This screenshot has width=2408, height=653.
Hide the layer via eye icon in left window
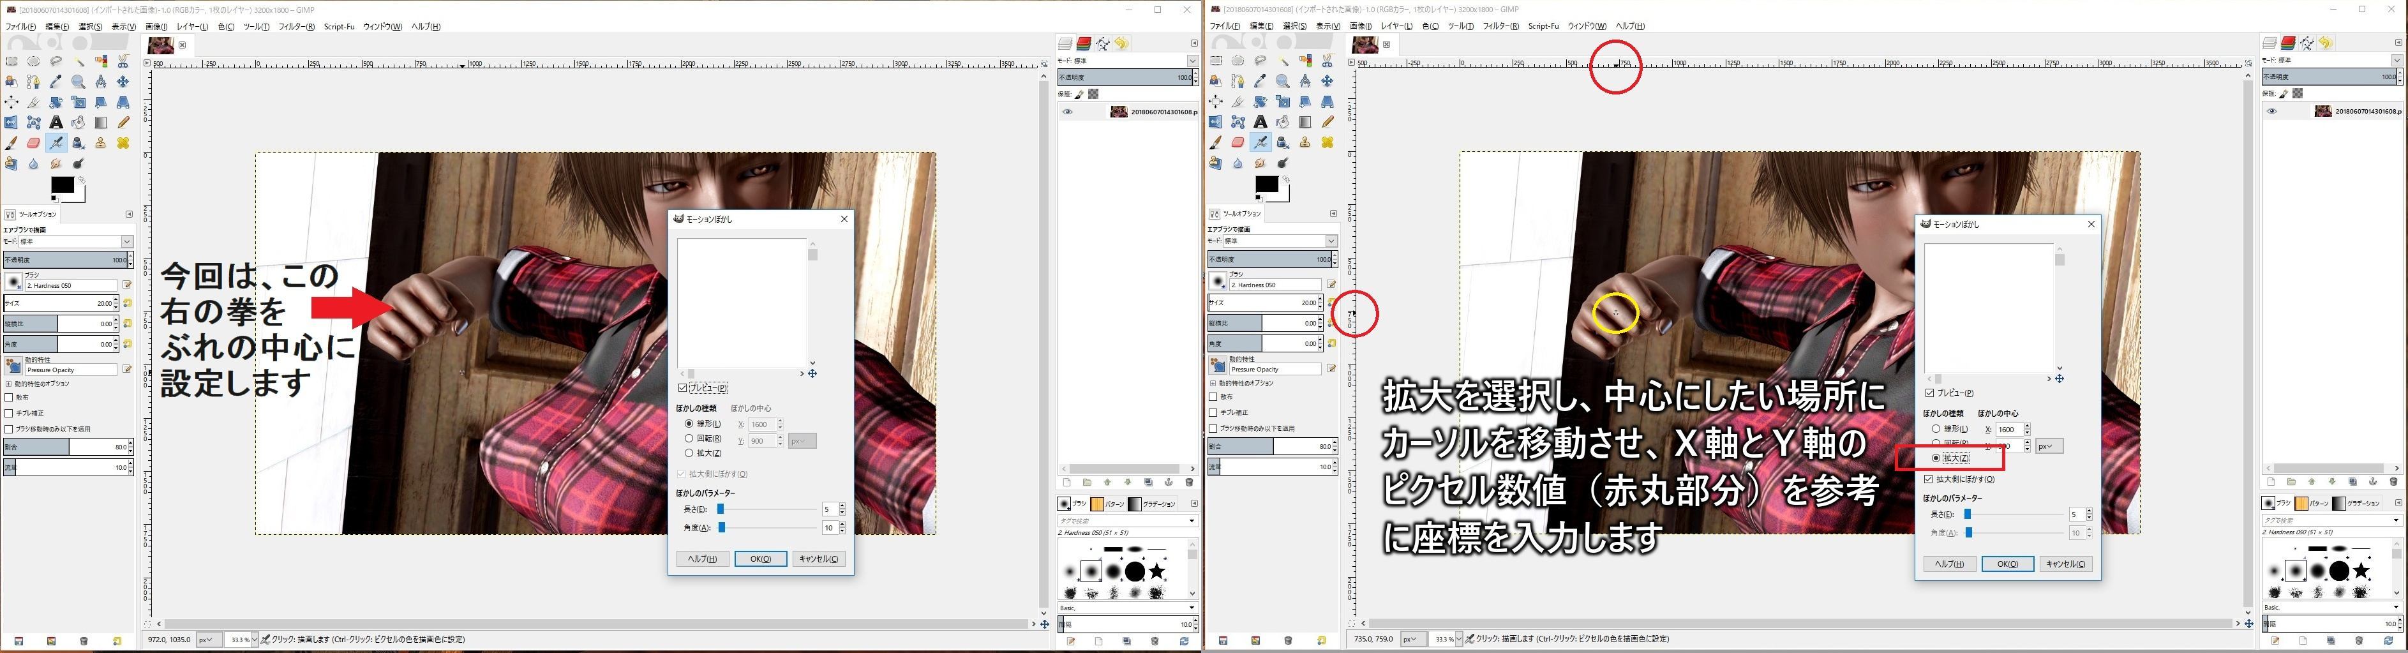[1068, 112]
